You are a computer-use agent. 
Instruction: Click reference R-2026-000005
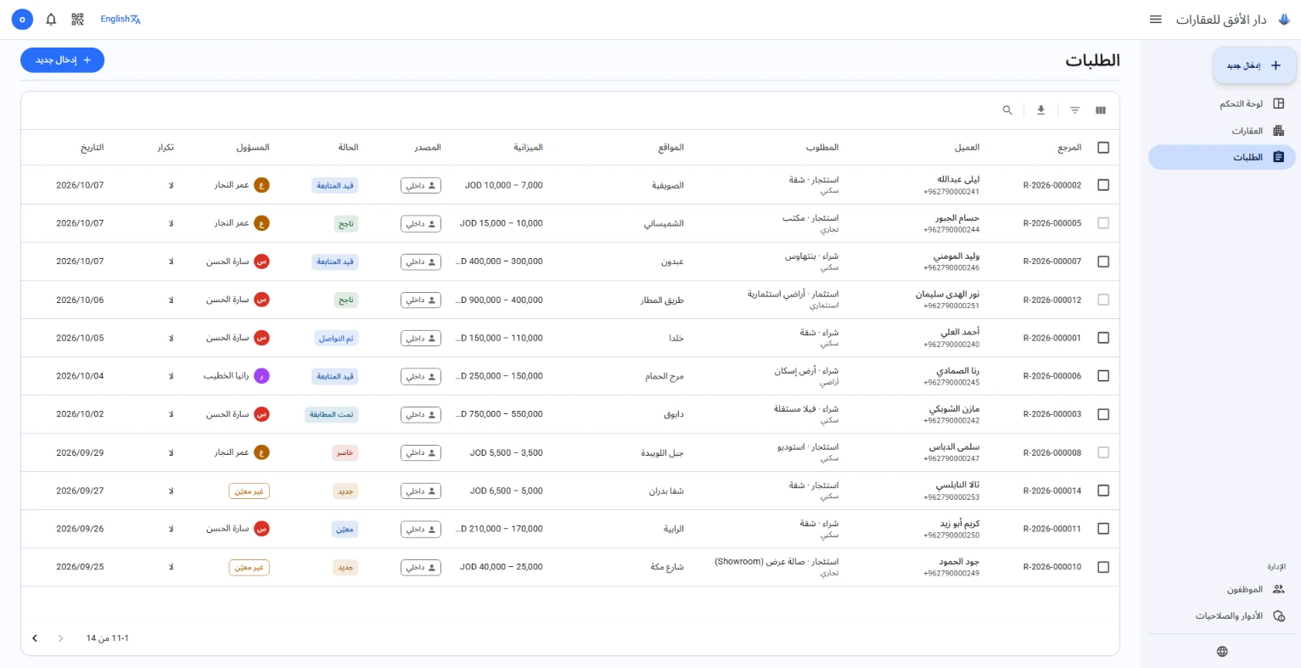click(x=1052, y=224)
